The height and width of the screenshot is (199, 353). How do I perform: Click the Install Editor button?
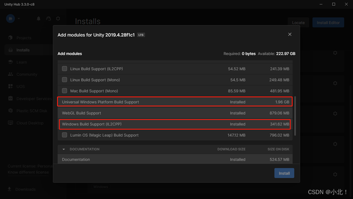pos(328,22)
